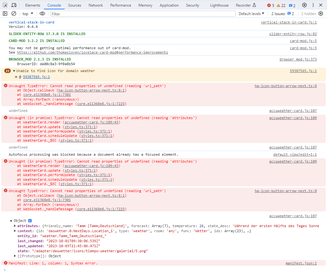Click entity_id value "weather.Tamm_Tamm_Deutschland_"
327x271 pixels.
pos(73,236)
